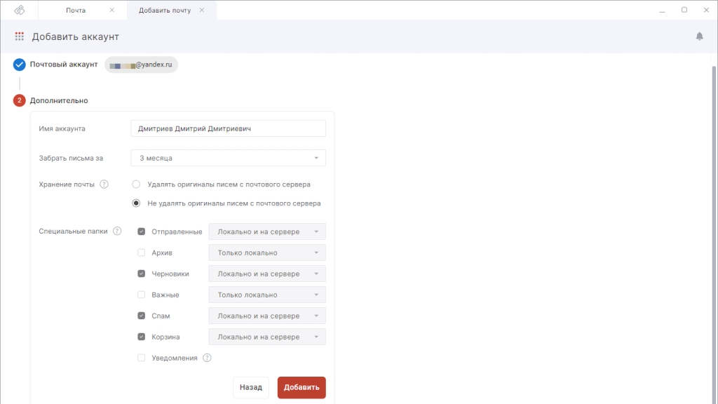Uncheck the Спам folder checkbox
The height and width of the screenshot is (404, 718).
pos(142,316)
